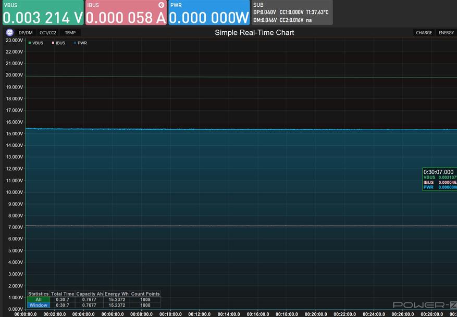457x317 pixels.
Task: Click the 00:28:00.0 time axis label
Action: 431,314
